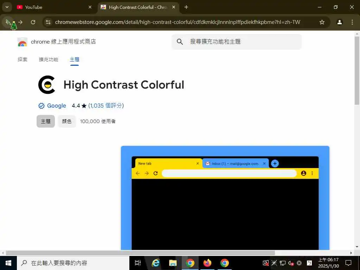The image size is (360, 270).
Task: Click the horizontal page scrollbar
Action: pyautogui.click(x=140, y=253)
